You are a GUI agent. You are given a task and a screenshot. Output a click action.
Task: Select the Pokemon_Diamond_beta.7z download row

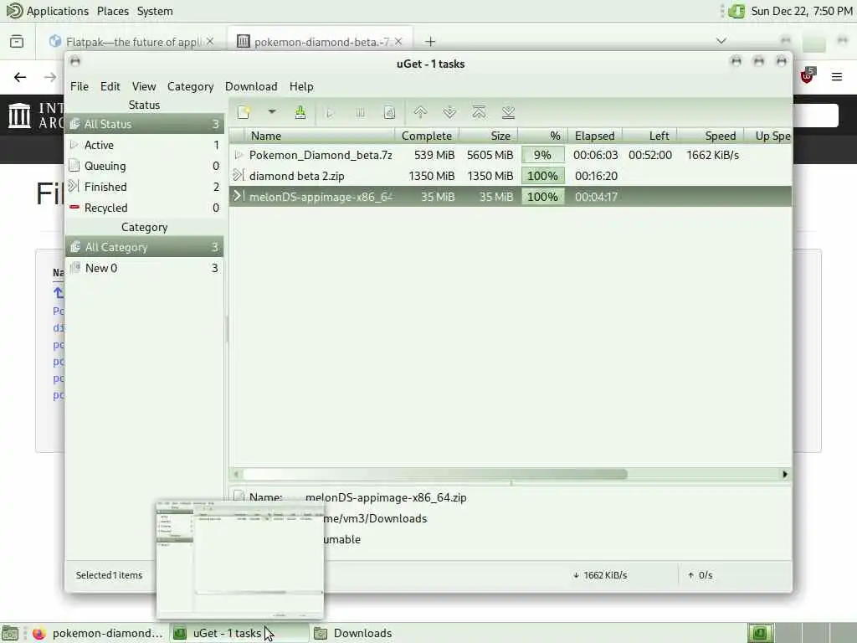[511, 155]
